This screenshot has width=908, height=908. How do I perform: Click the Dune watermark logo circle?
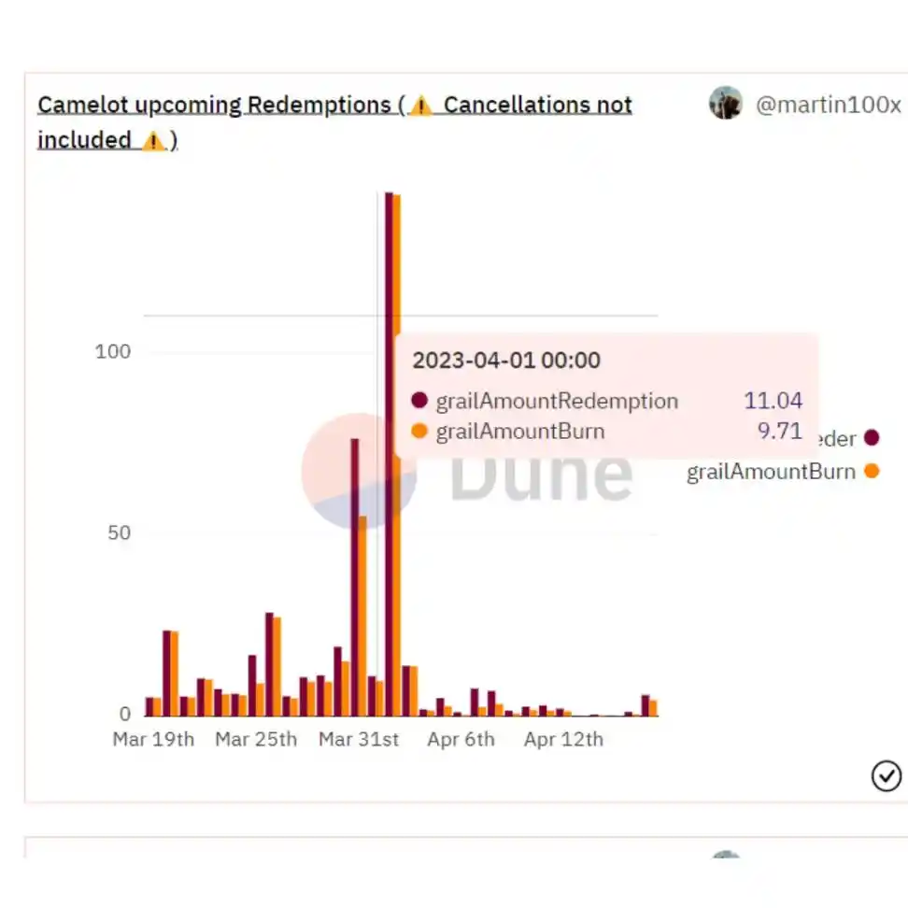359,471
